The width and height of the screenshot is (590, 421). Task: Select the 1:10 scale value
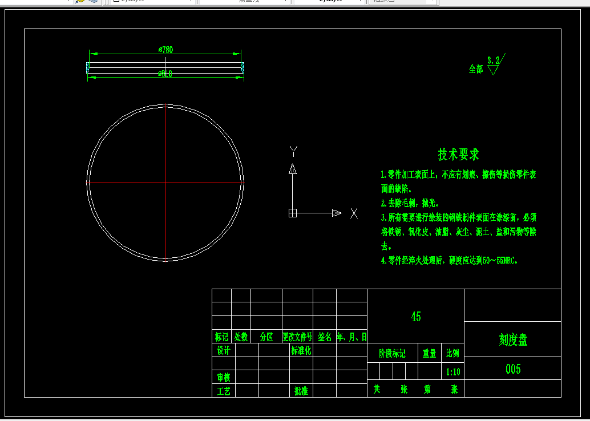pyautogui.click(x=453, y=372)
